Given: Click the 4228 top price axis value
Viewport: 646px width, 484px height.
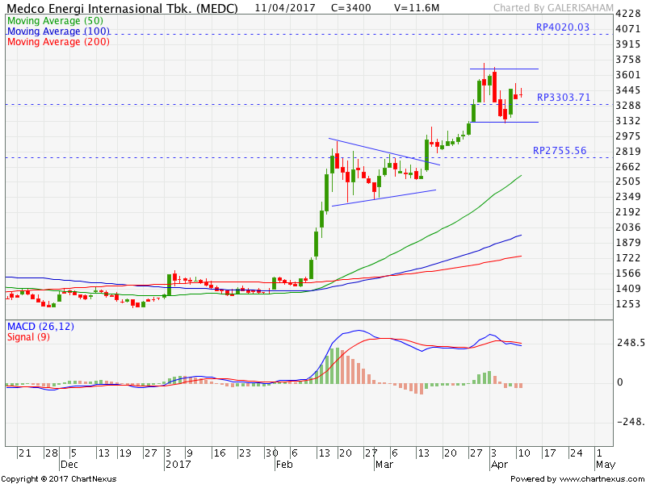Looking at the screenshot, I should tap(627, 14).
